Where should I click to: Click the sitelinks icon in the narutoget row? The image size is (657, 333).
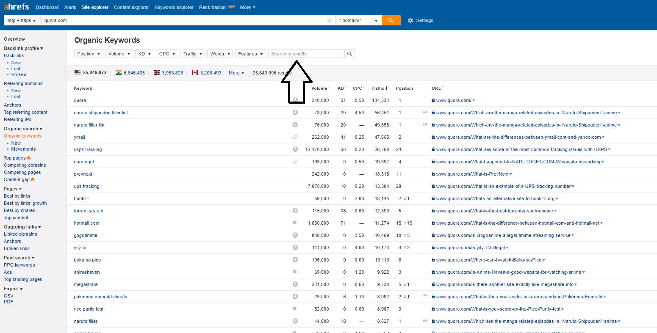pyautogui.click(x=295, y=162)
